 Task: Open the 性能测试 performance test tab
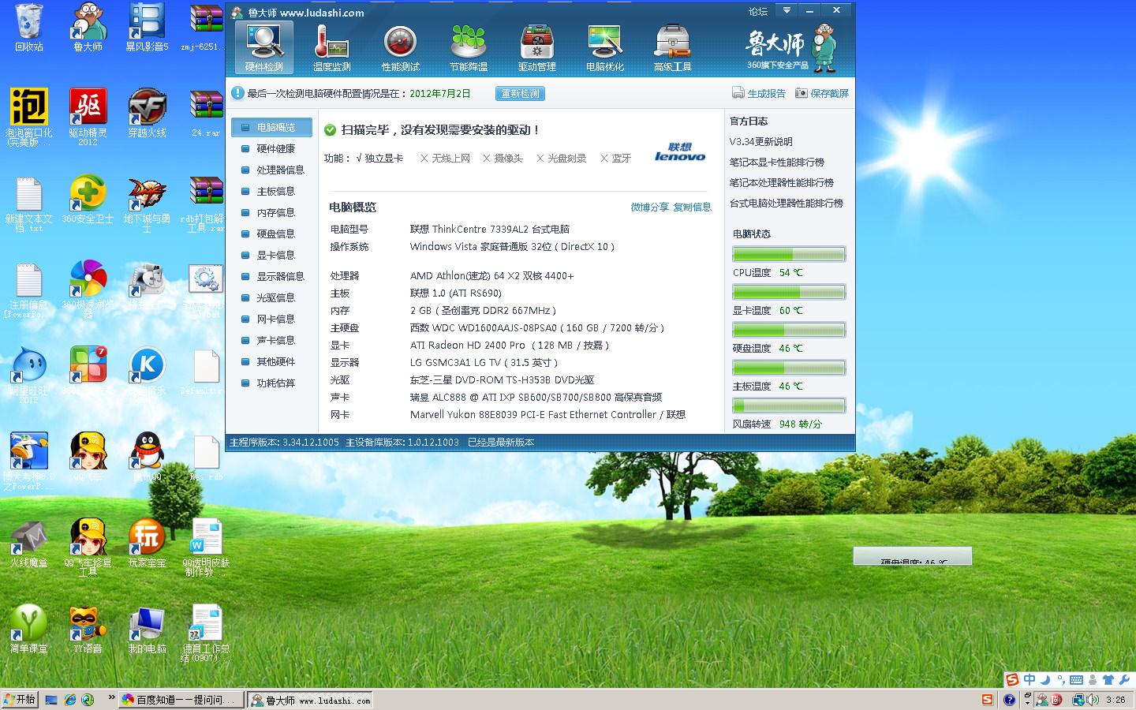coord(400,47)
